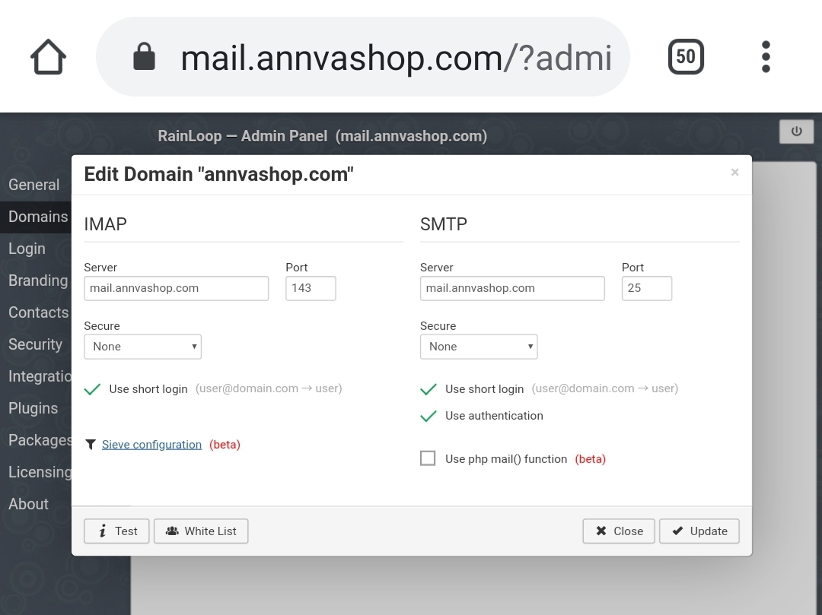The height and width of the screenshot is (615, 822).
Task: Disable Use authentication for SMTP
Action: tap(428, 416)
